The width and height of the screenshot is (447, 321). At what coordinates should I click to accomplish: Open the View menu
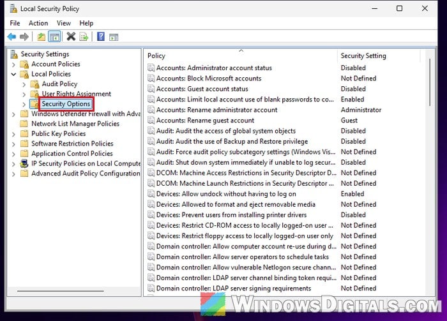[64, 23]
